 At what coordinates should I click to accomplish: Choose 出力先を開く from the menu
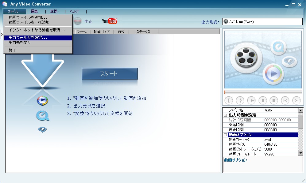pos(38,43)
